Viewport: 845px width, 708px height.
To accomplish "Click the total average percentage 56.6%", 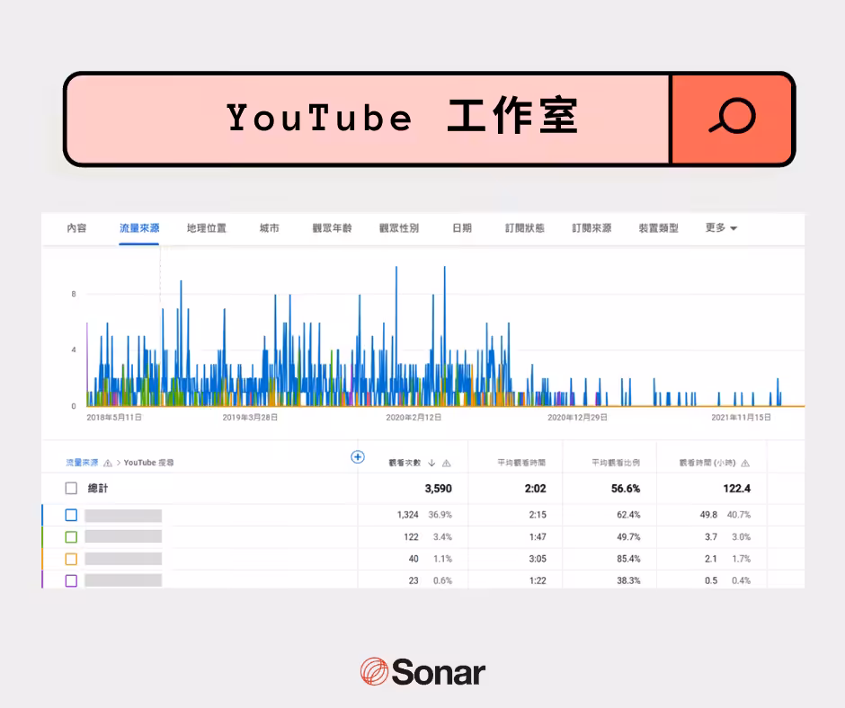I will click(x=626, y=489).
